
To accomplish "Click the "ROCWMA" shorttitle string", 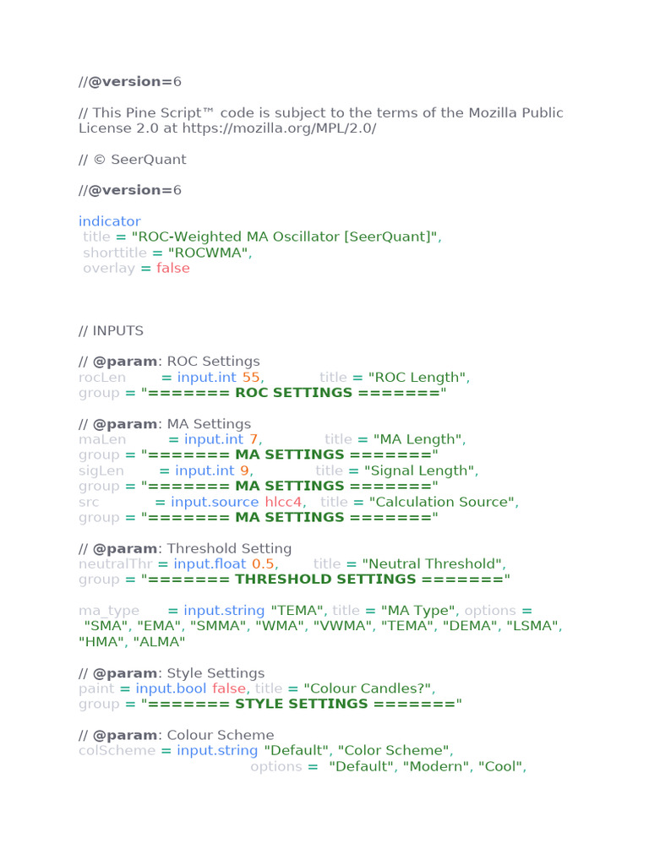I will (x=210, y=253).
